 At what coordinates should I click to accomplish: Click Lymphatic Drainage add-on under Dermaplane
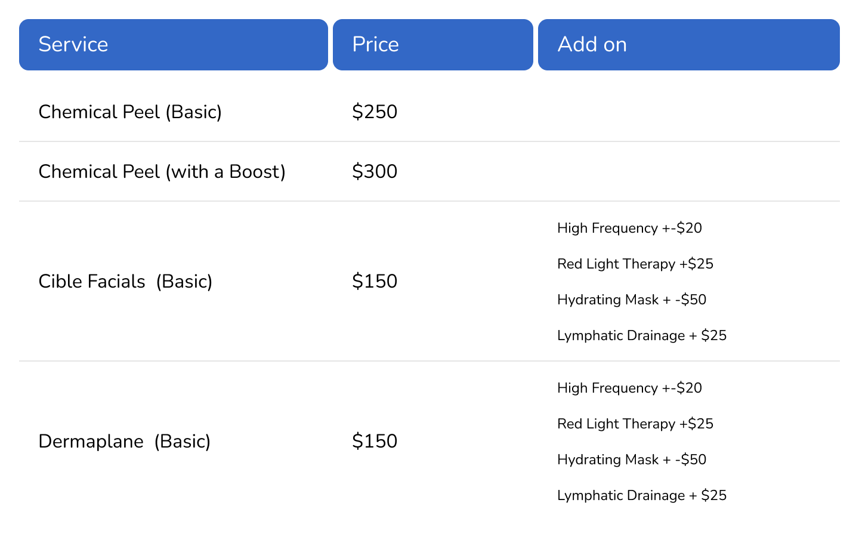tap(642, 495)
